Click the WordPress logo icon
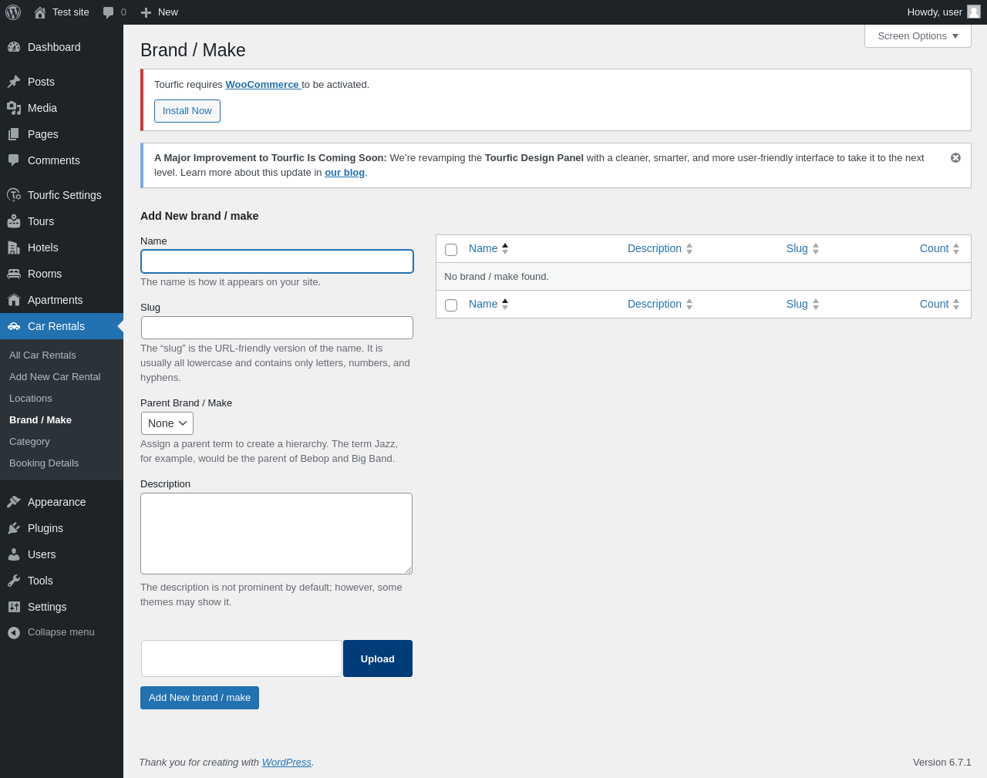This screenshot has width=987, height=778. coord(13,12)
